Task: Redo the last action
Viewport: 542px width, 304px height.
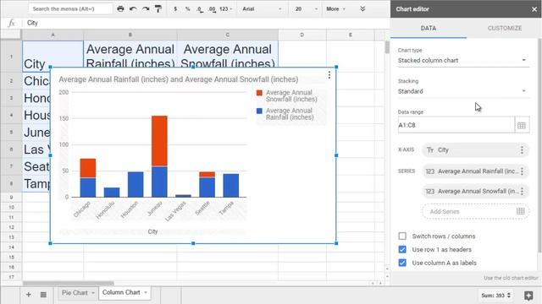Action: [146, 9]
